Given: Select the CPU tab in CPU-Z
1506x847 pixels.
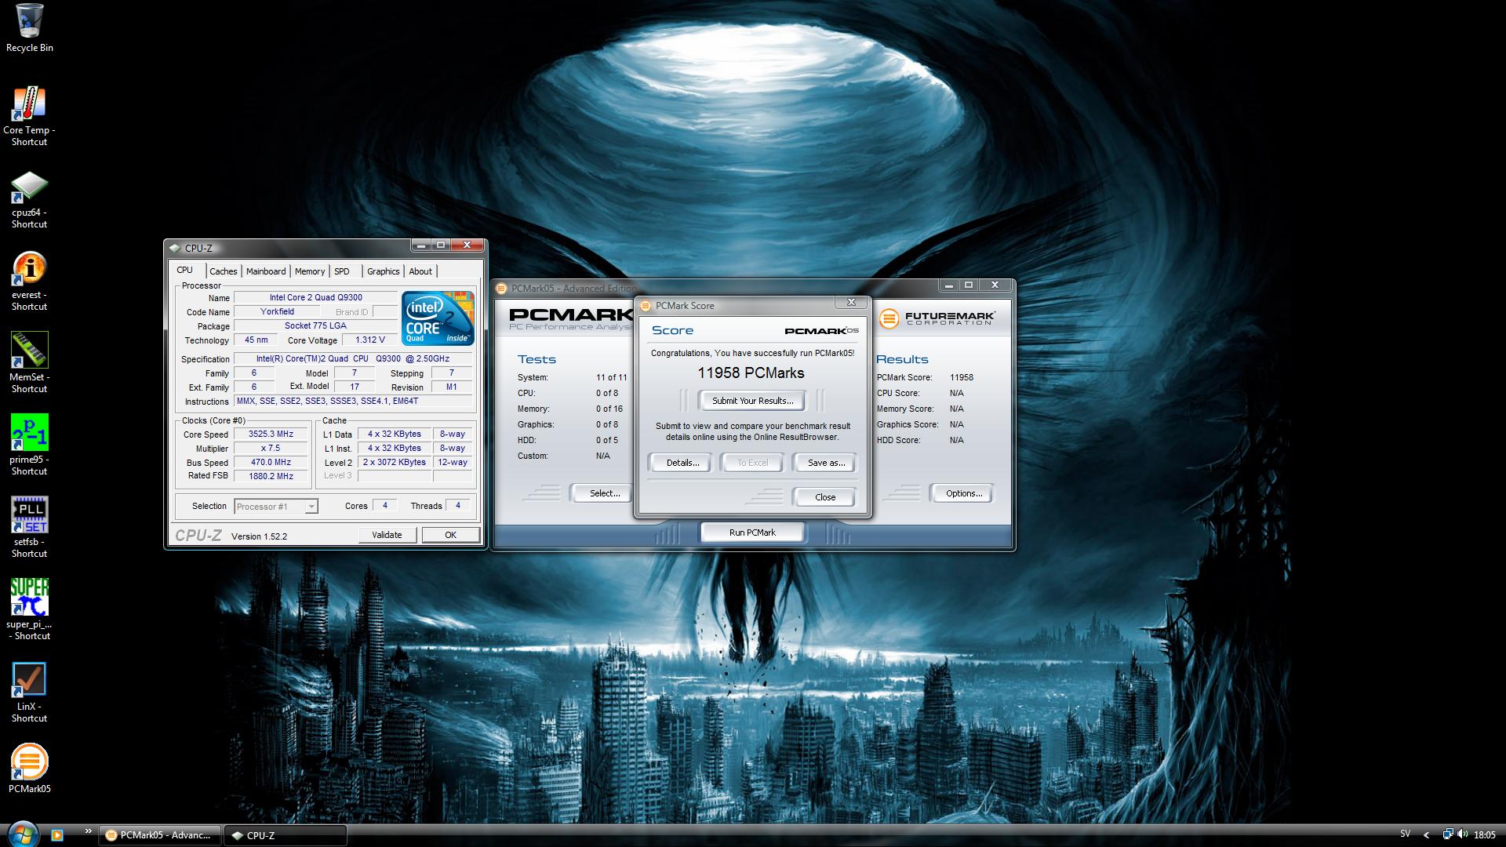Looking at the screenshot, I should click(185, 270).
